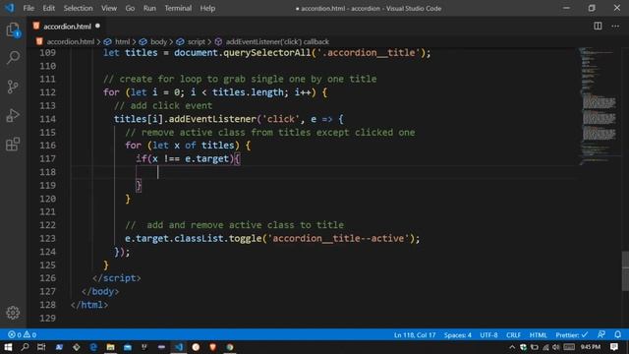Click line number 112 in the gutter

point(47,92)
